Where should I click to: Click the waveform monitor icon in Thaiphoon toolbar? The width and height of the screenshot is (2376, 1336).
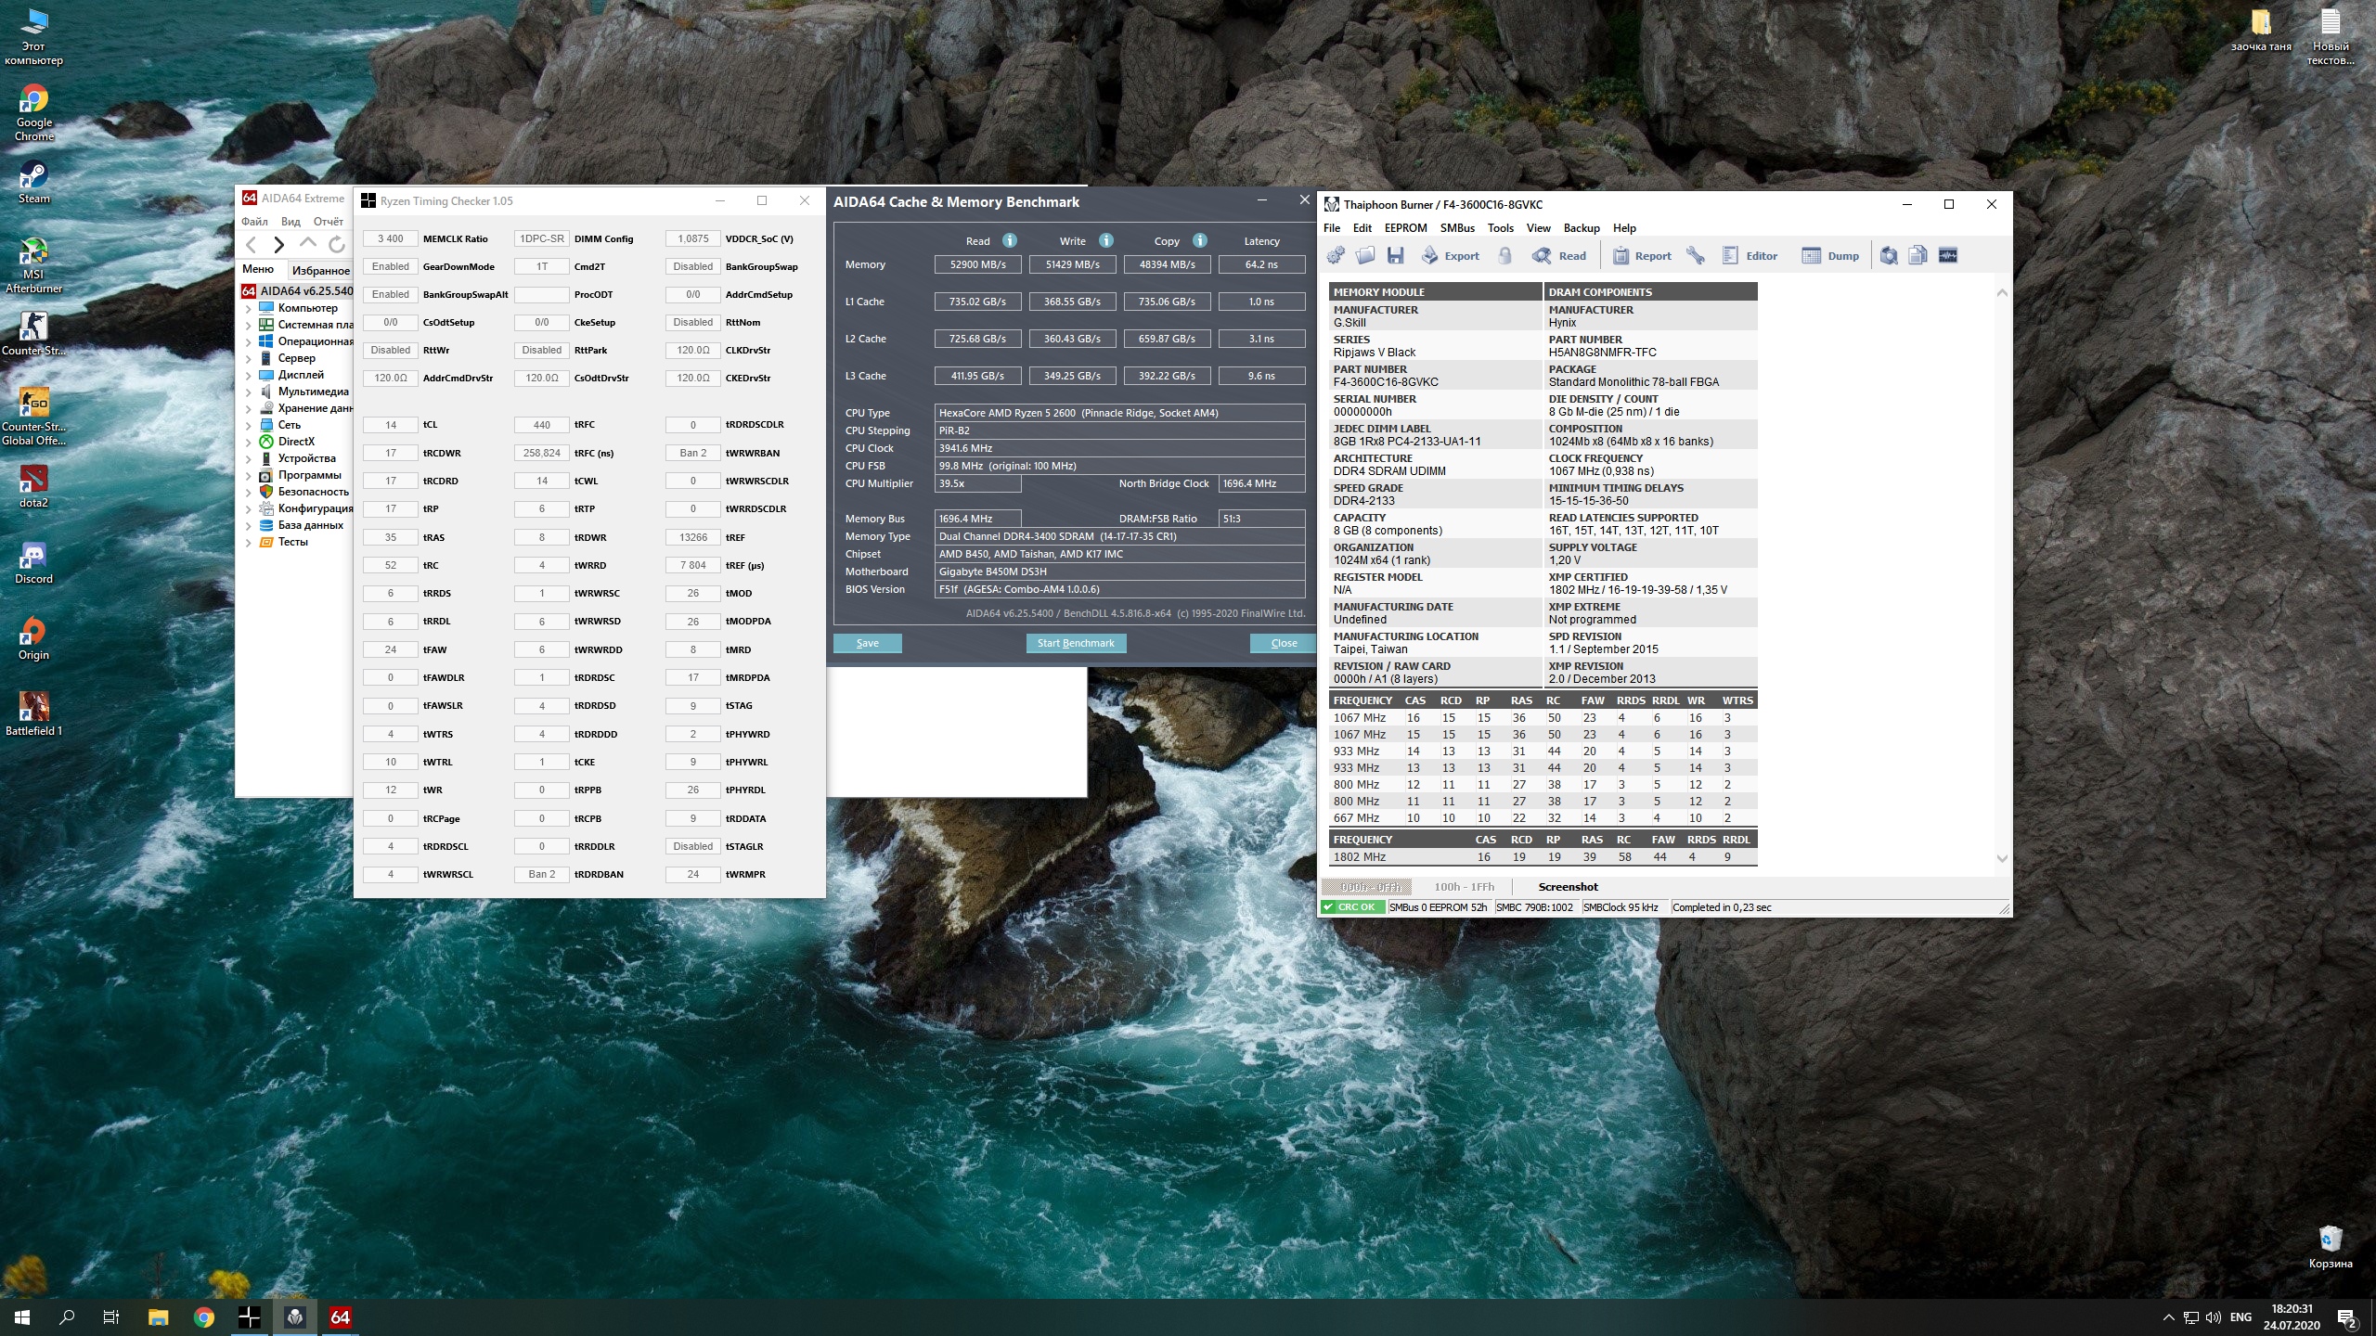pyautogui.click(x=1948, y=256)
